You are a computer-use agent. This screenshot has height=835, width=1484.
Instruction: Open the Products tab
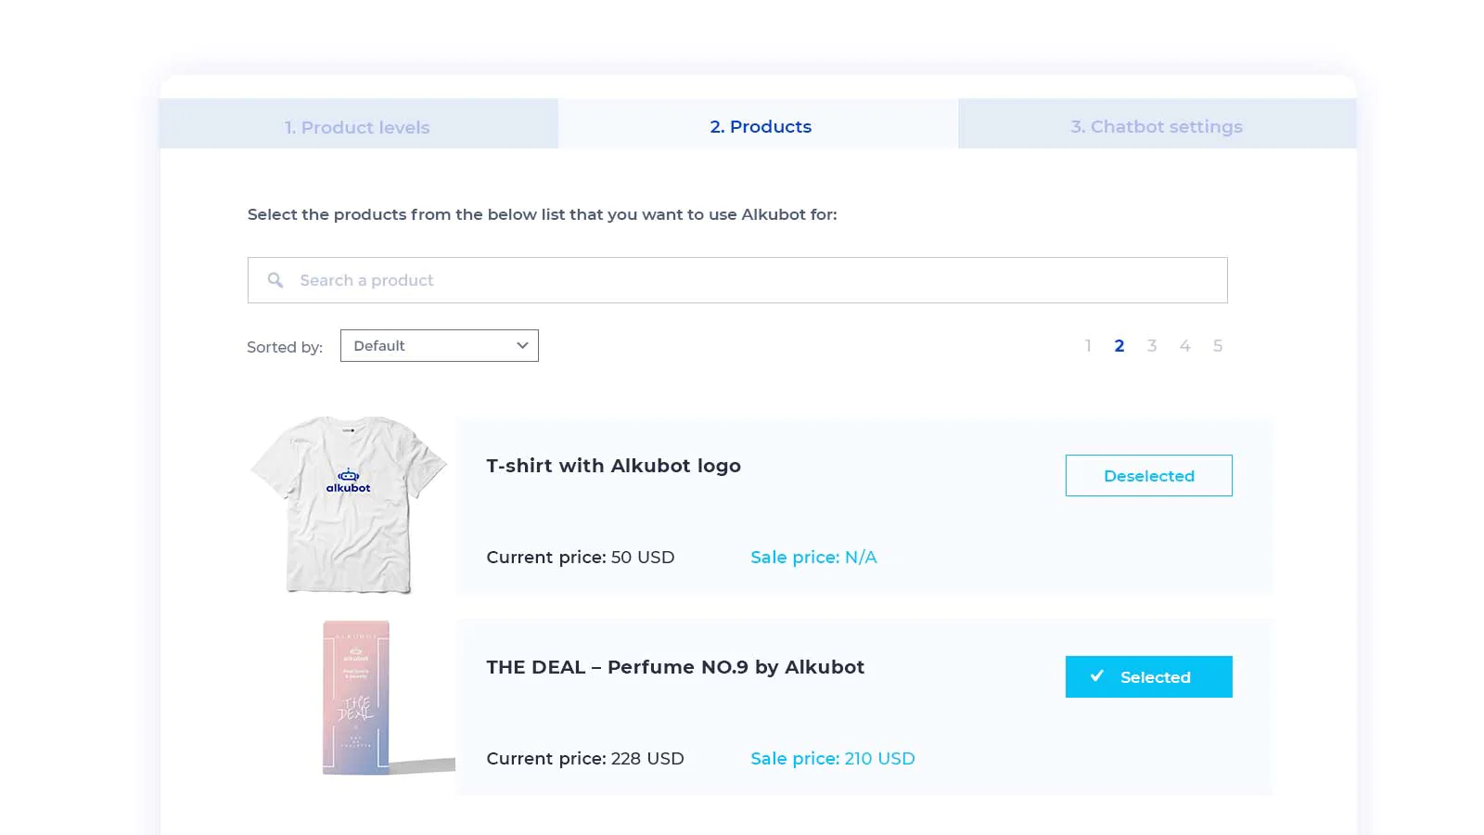[x=761, y=127]
